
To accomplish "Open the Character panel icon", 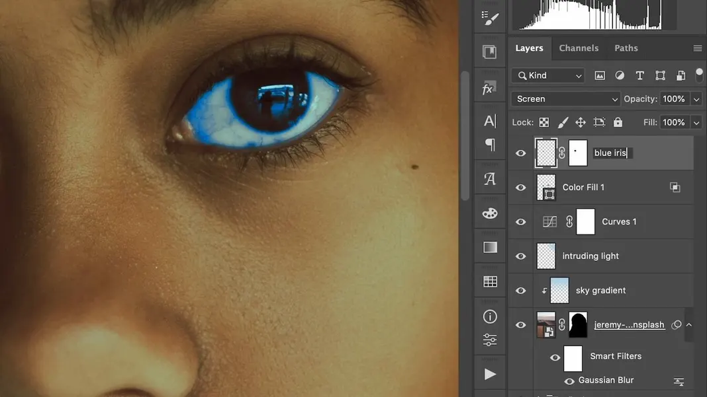I will tap(490, 121).
